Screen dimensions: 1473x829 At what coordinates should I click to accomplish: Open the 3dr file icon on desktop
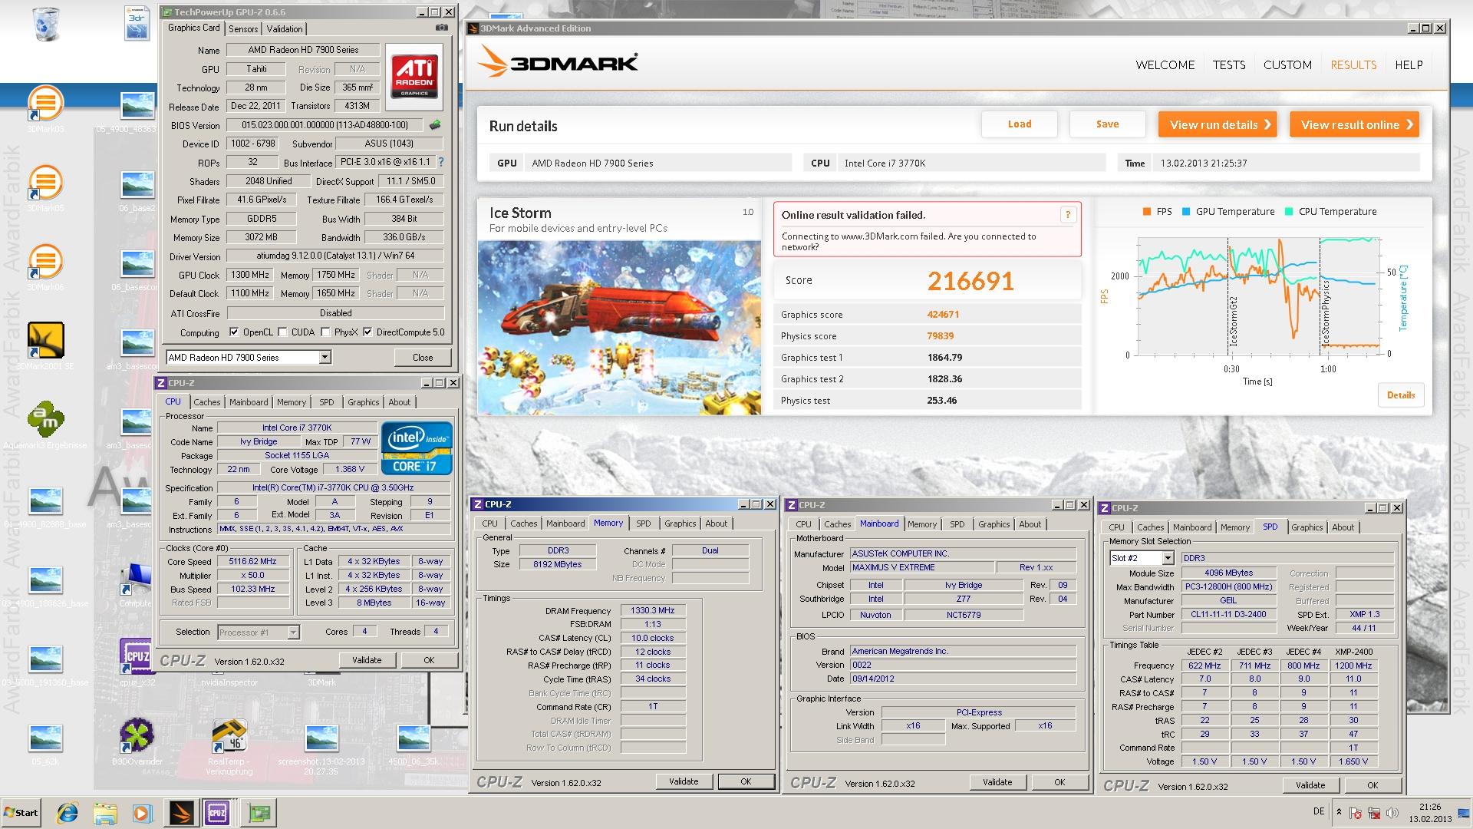tap(137, 24)
